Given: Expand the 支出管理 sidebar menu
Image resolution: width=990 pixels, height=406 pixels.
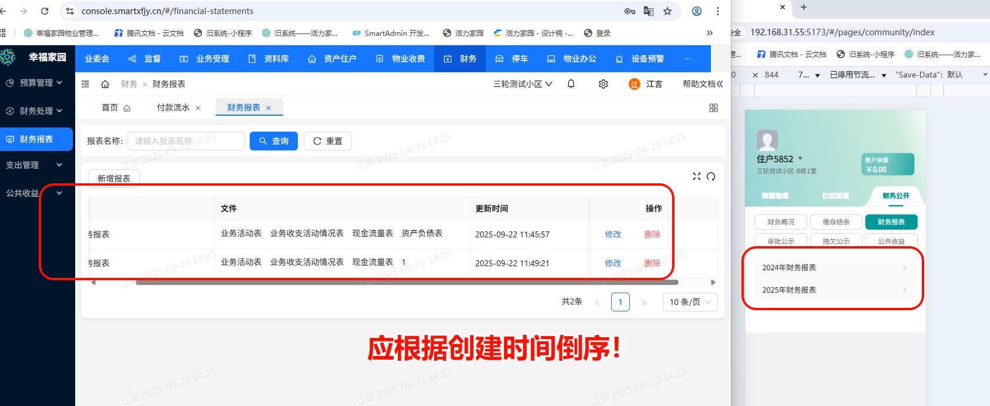Looking at the screenshot, I should tap(35, 165).
